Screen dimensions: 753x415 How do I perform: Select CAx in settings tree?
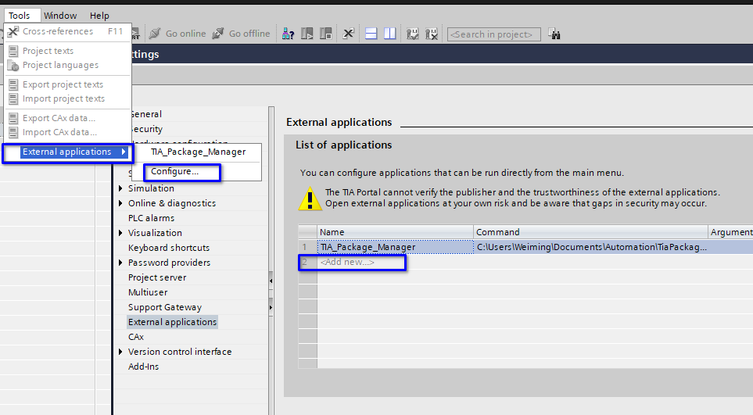pos(136,338)
